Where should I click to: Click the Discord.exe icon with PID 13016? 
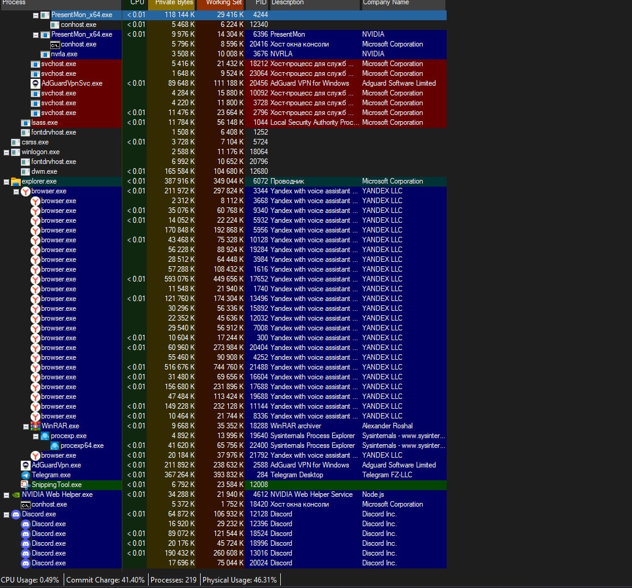click(x=26, y=553)
